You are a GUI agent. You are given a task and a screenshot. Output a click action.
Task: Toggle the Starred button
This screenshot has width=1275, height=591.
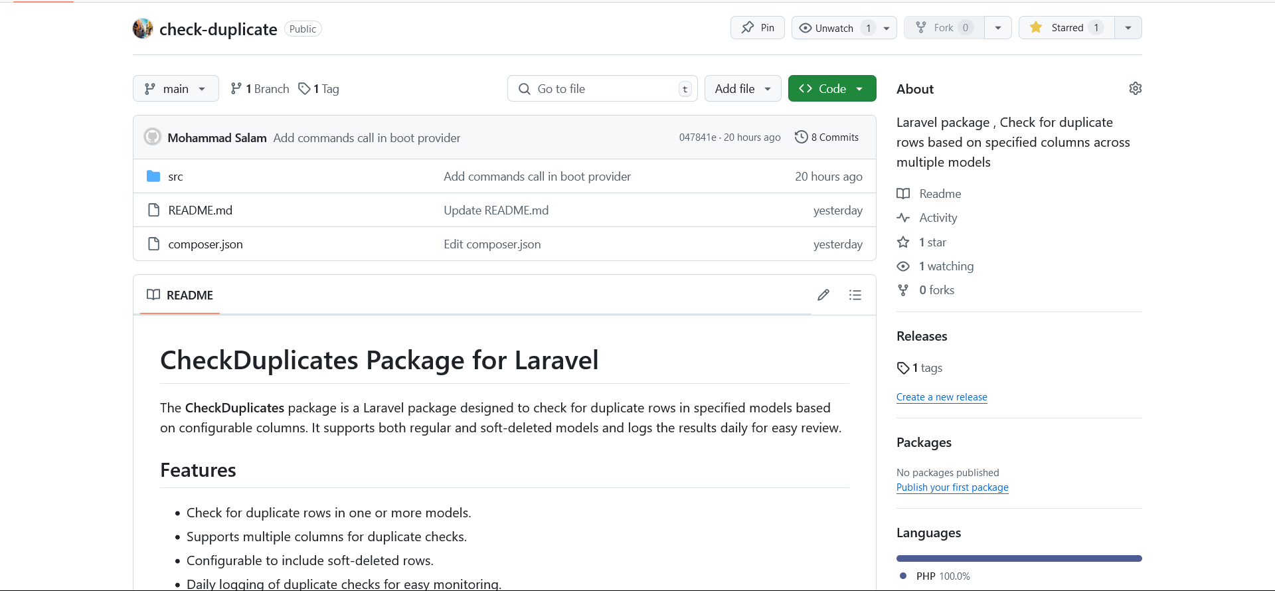1066,28
